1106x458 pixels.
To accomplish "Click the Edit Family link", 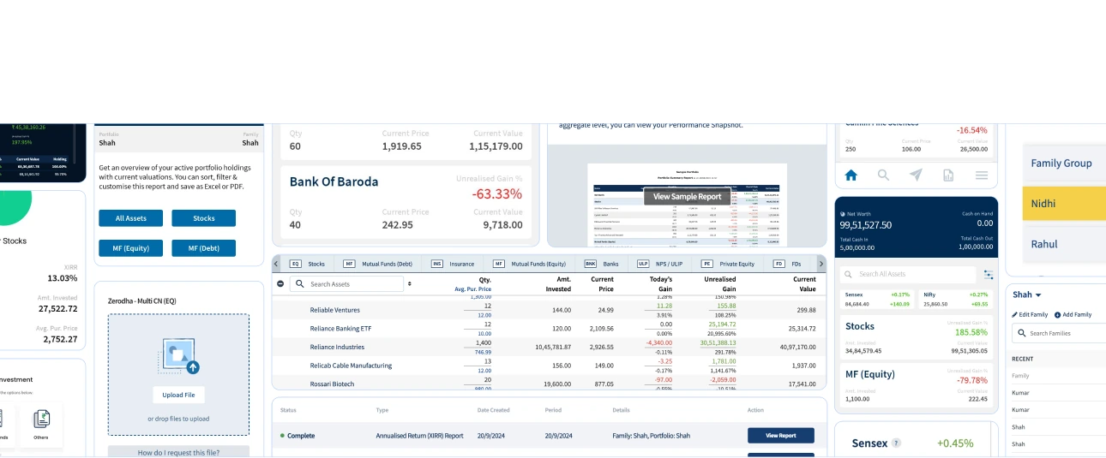I will (1029, 315).
